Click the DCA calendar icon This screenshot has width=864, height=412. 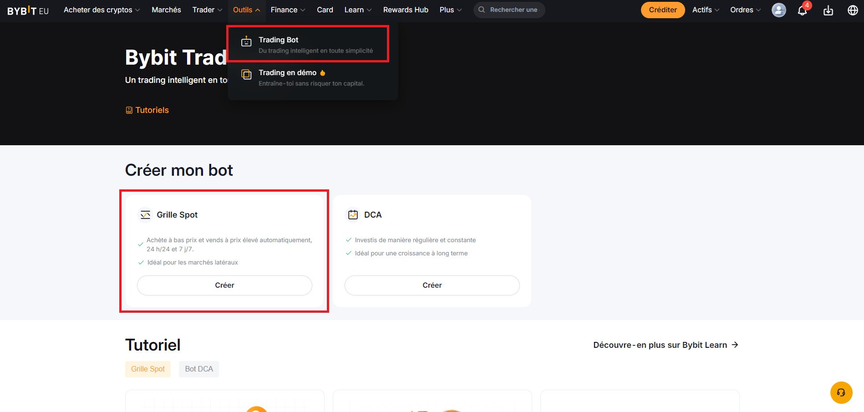pos(352,214)
